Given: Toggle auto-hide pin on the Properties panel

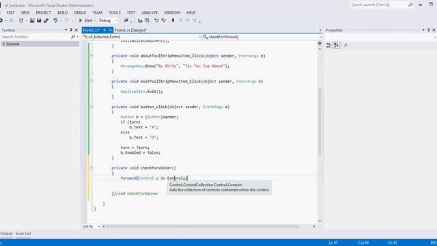Looking at the screenshot, I should (429, 30).
